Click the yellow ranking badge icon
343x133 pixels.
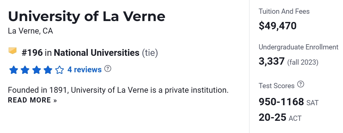coord(13,51)
